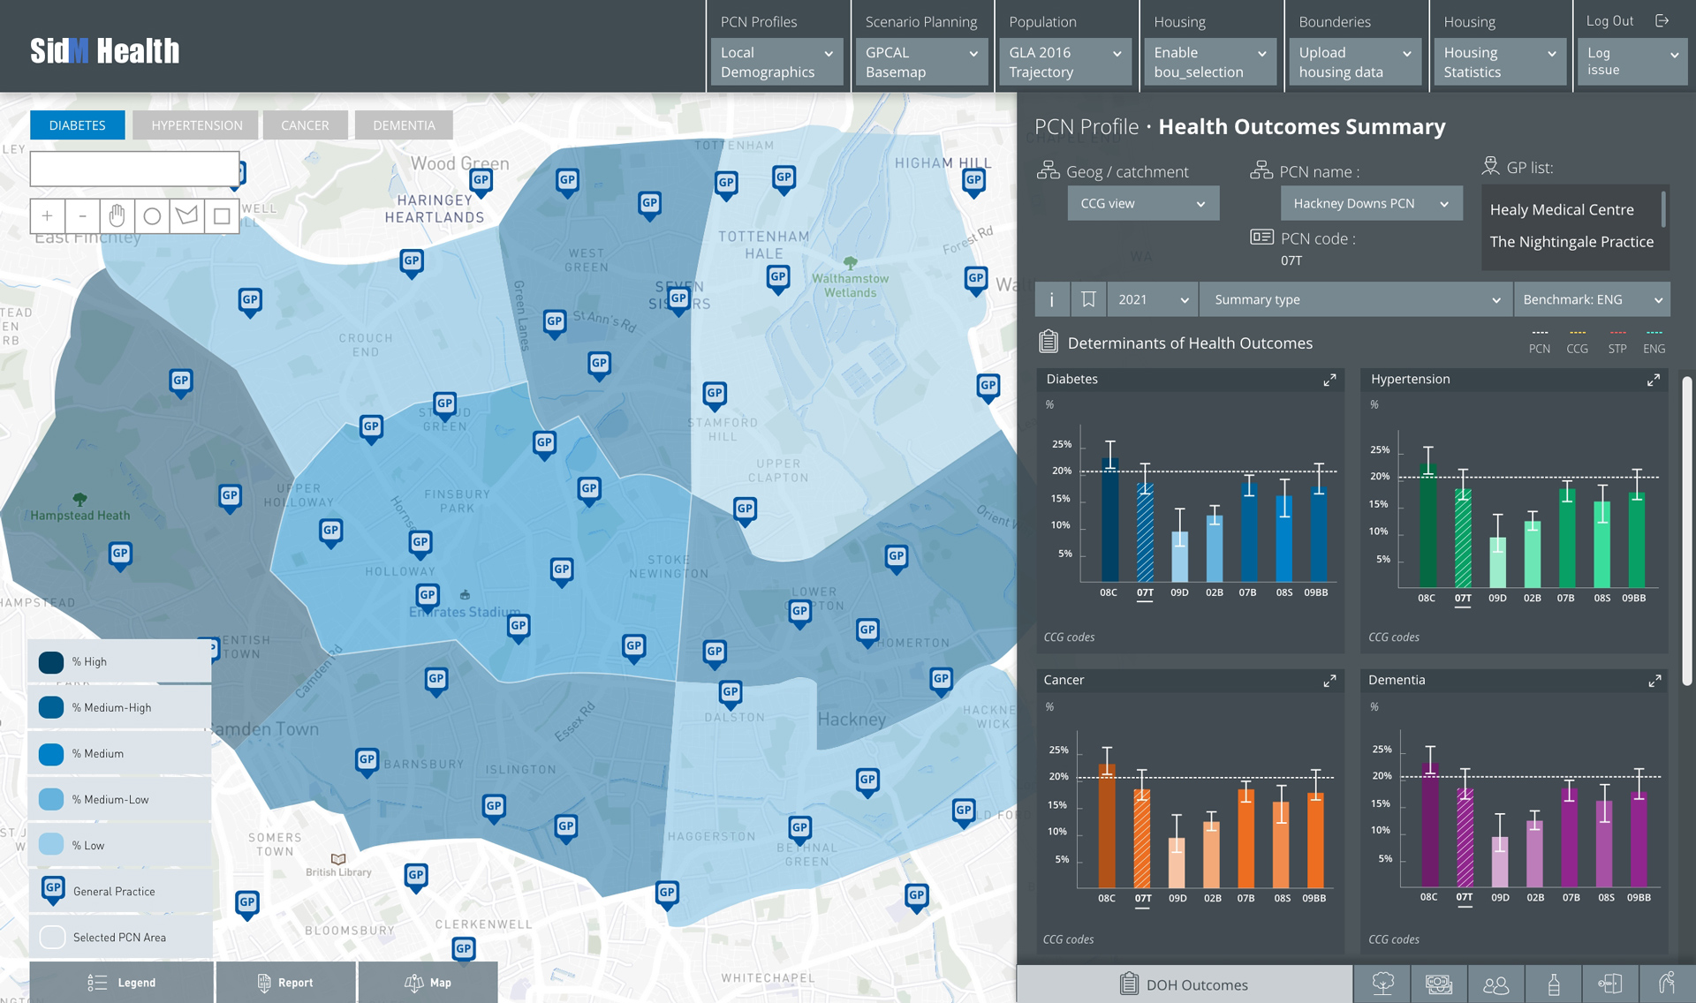
Task: Click the % High legend color swatch
Action: point(51,661)
